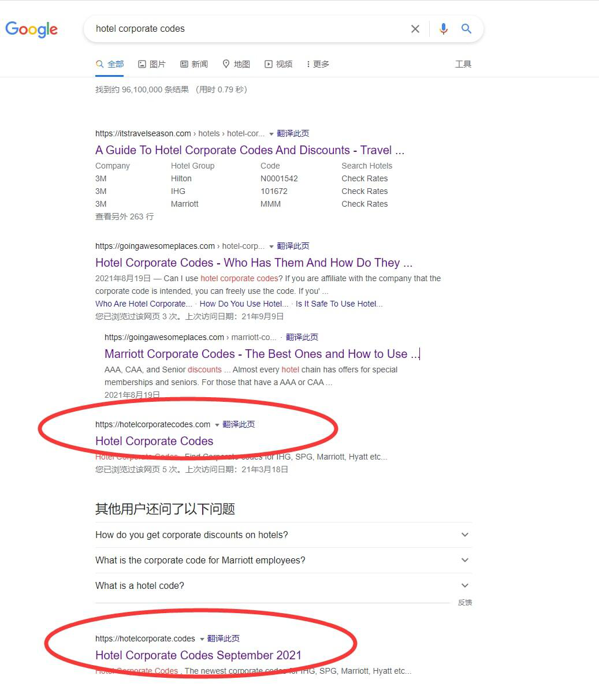The image size is (599, 687).
Task: Click 查看另外 263 行 to see more rows
Action: coord(125,216)
